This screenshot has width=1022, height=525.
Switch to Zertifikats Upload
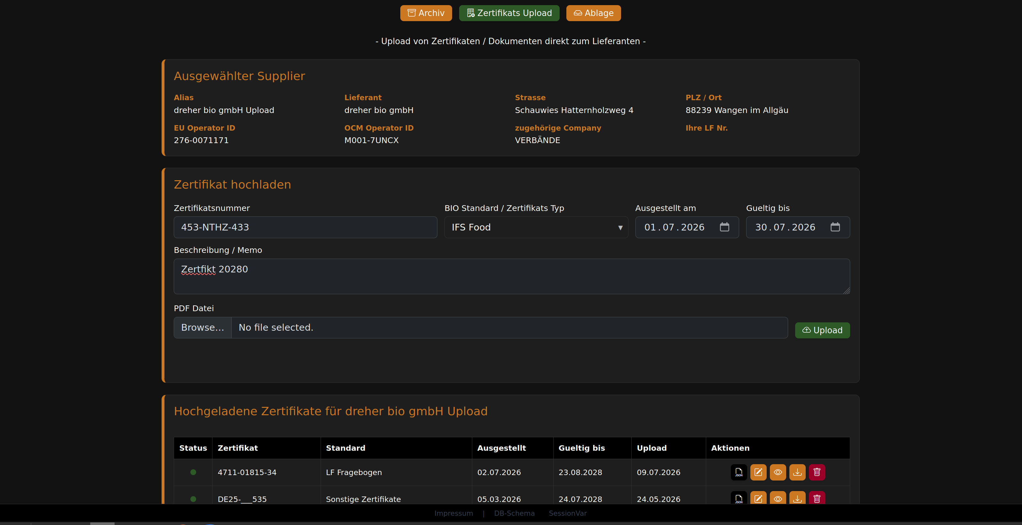(509, 13)
